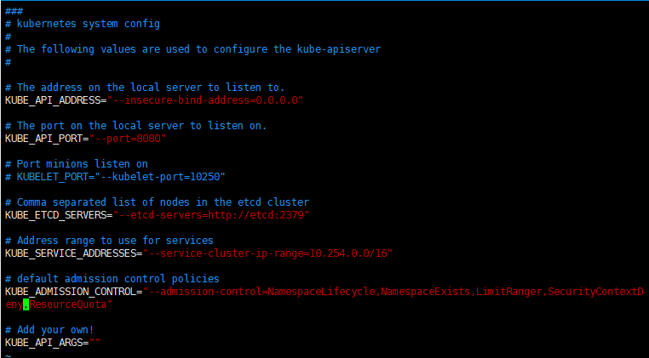This screenshot has height=358, width=649.
Task: Click the 'default admission control policies' comment
Action: coord(112,279)
